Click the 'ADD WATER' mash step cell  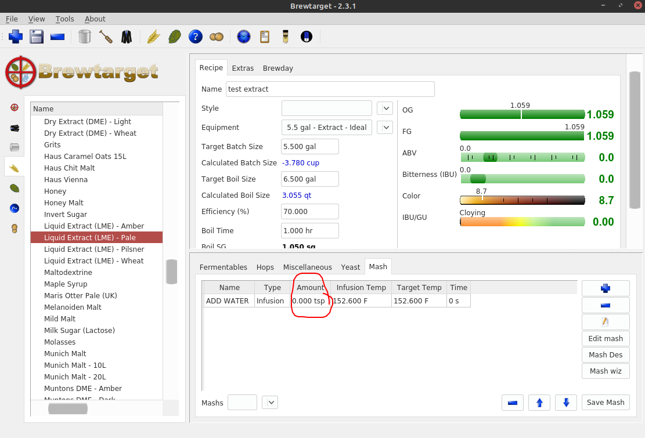[x=229, y=301]
